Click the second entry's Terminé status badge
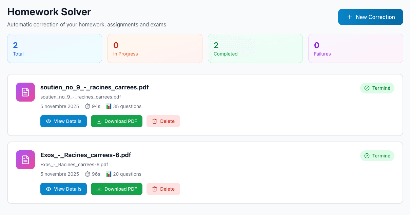The image size is (410, 215). (x=377, y=156)
